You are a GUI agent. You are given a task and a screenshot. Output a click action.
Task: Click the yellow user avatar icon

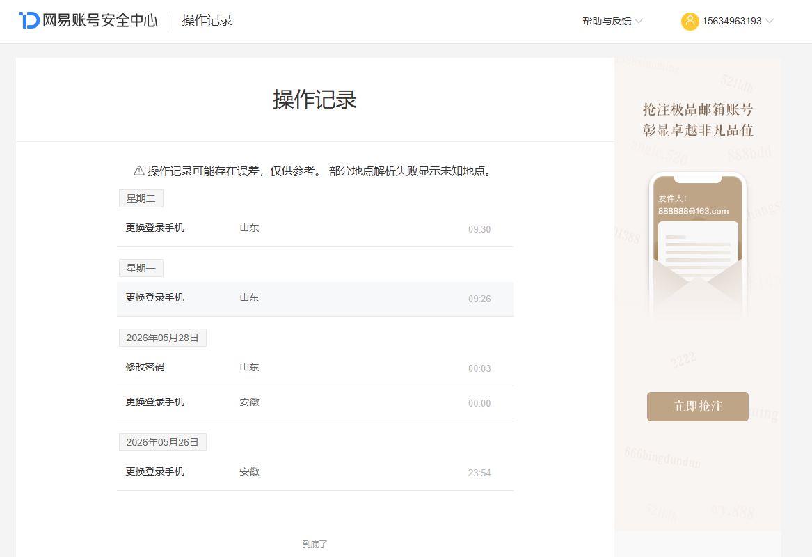(690, 22)
